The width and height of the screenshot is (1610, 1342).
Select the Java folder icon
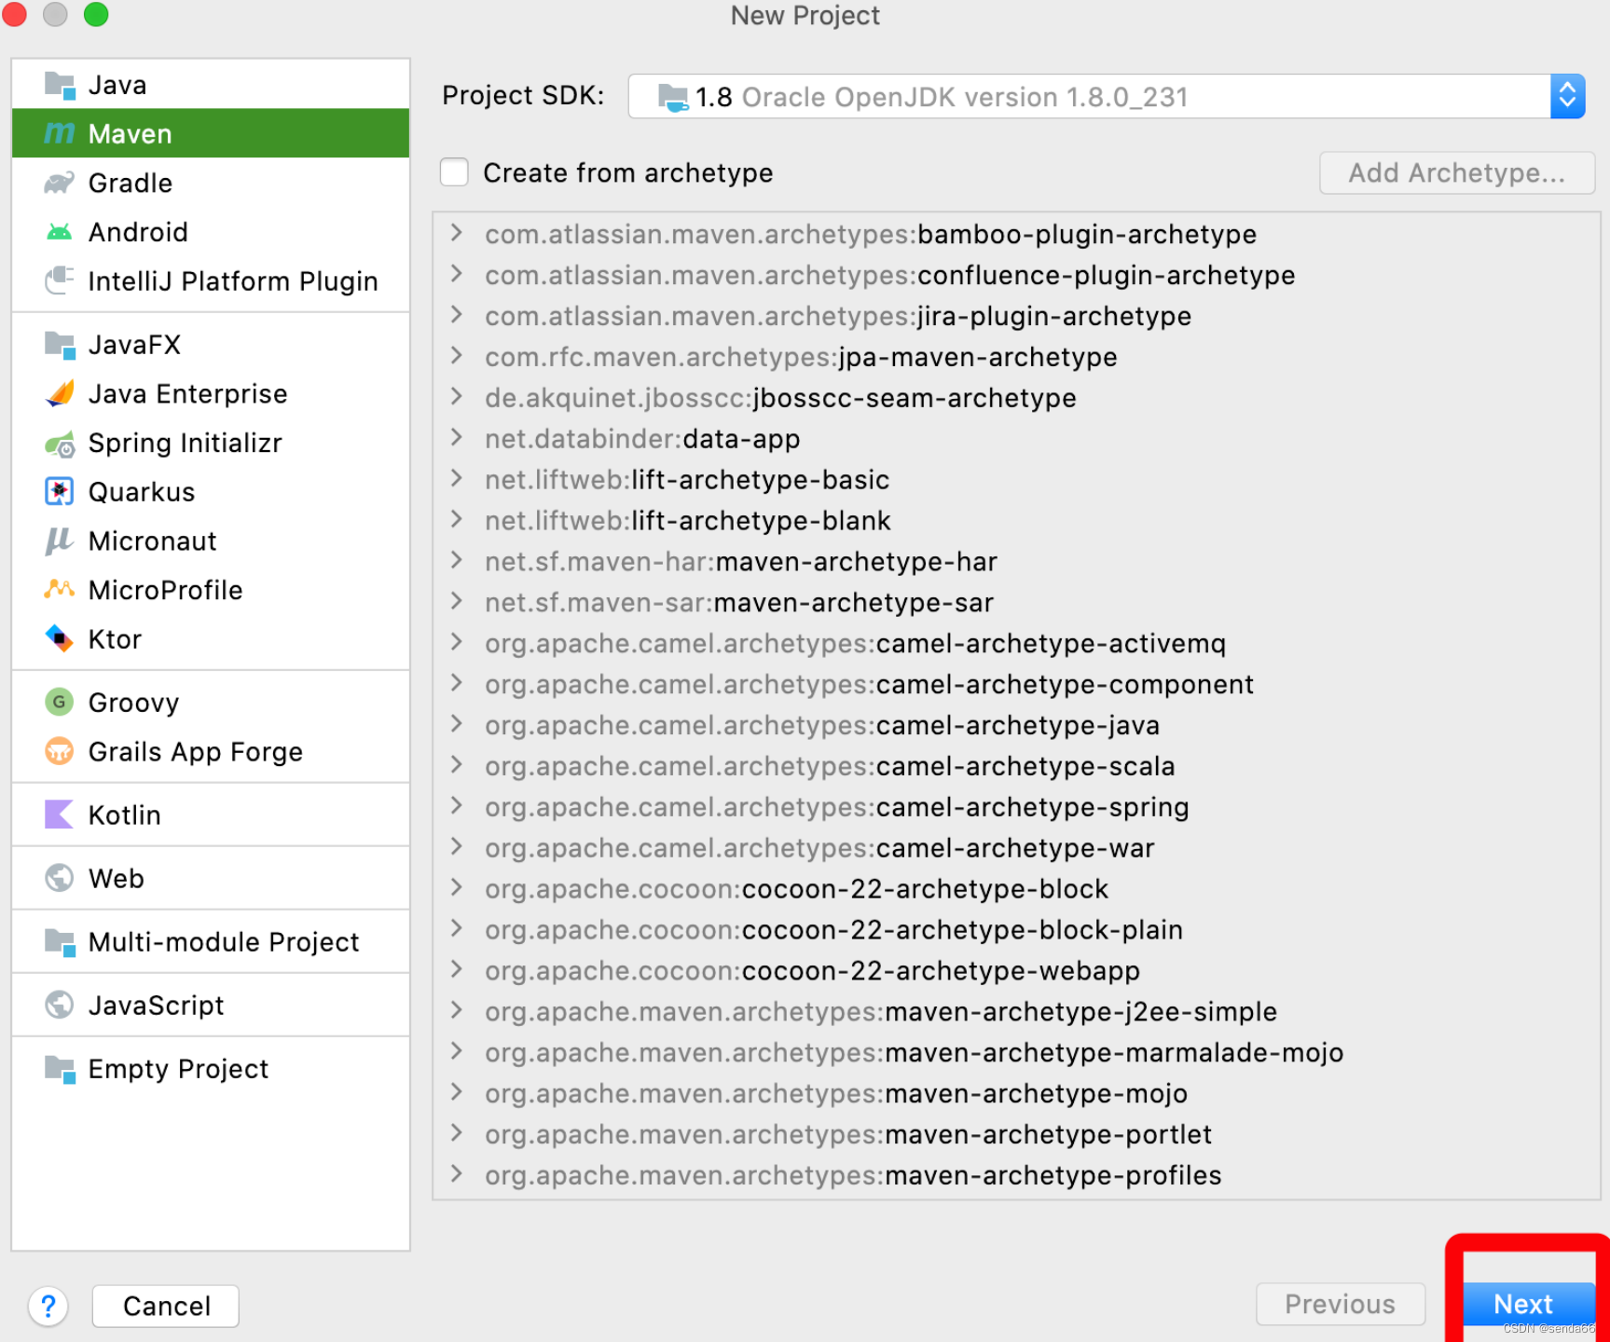pyautogui.click(x=60, y=85)
